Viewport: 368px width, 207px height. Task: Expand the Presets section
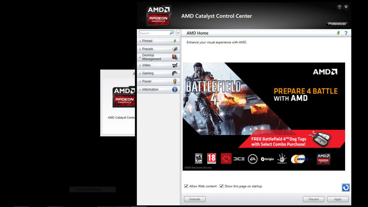158,49
